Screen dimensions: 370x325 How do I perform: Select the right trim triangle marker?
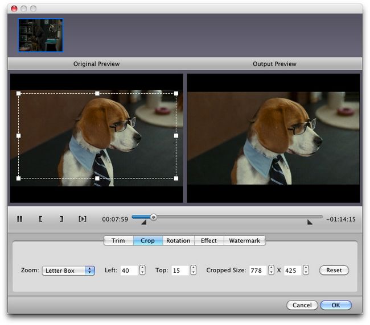(x=310, y=222)
